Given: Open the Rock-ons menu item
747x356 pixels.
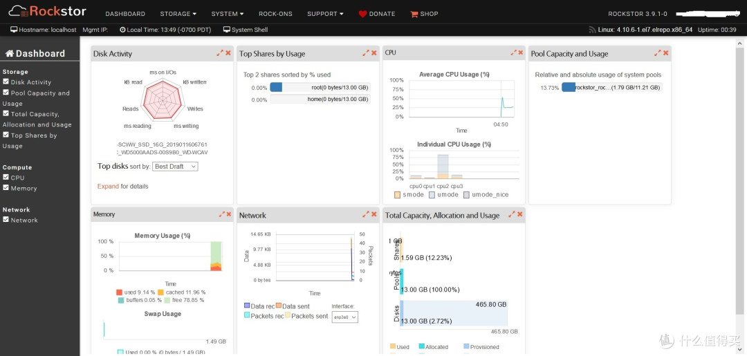Looking at the screenshot, I should click(275, 14).
